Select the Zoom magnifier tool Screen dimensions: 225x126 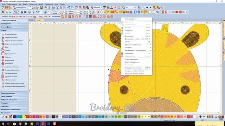(123, 8)
